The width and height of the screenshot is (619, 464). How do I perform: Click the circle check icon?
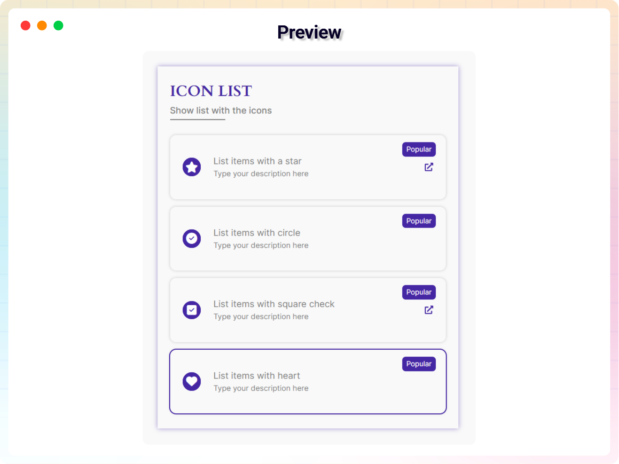click(192, 238)
